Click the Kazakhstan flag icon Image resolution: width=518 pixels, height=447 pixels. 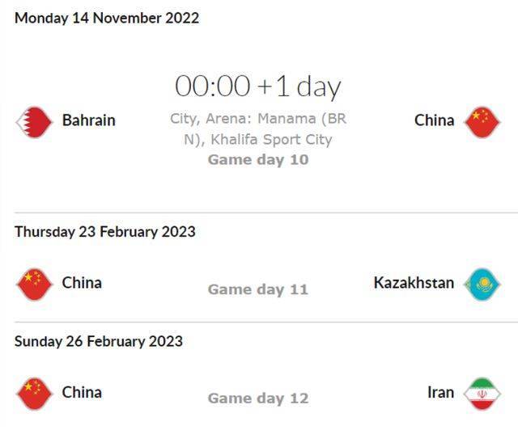pyautogui.click(x=482, y=285)
